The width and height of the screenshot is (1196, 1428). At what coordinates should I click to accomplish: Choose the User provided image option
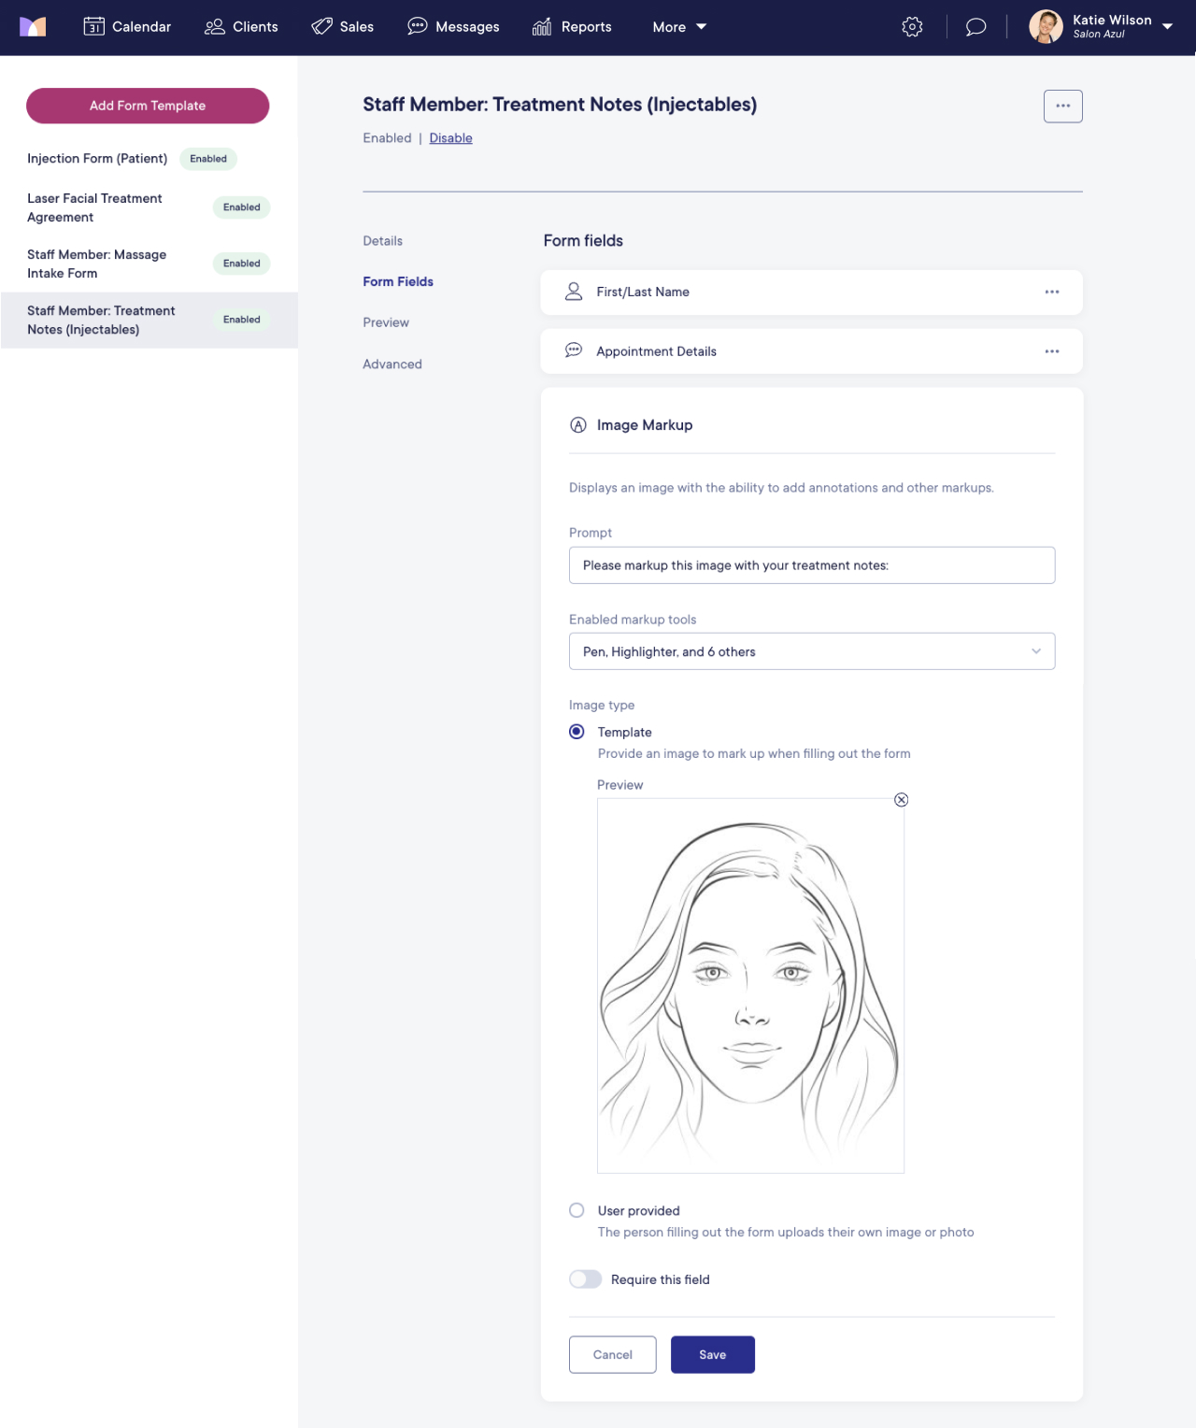[x=577, y=1210]
